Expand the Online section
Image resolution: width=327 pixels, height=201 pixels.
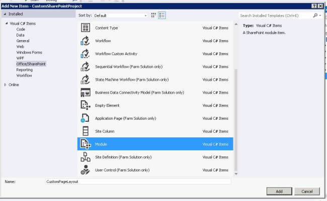(5, 85)
